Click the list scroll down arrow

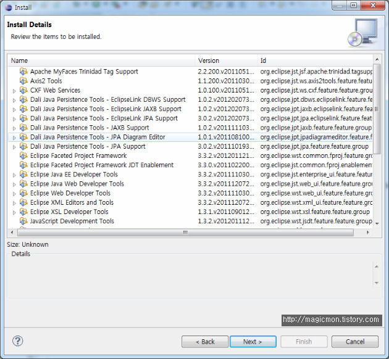click(x=377, y=224)
